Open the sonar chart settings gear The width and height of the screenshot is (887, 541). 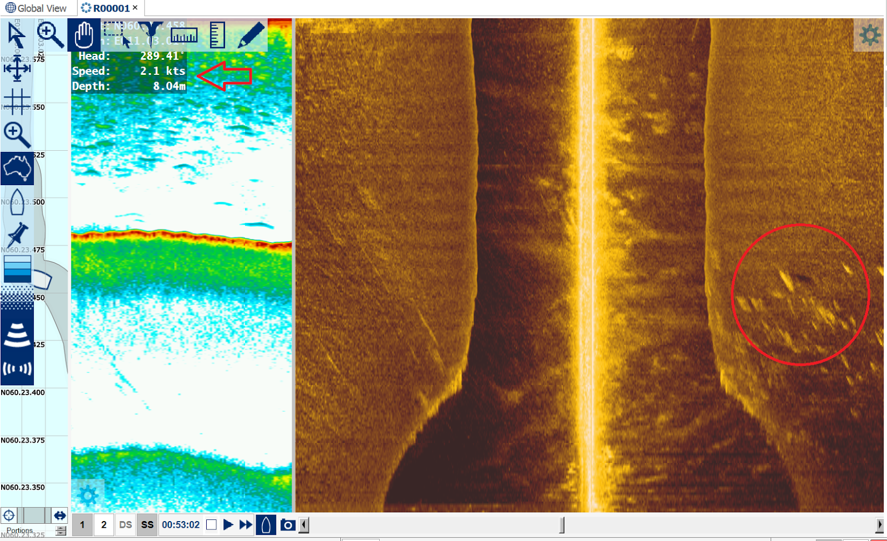point(88,495)
